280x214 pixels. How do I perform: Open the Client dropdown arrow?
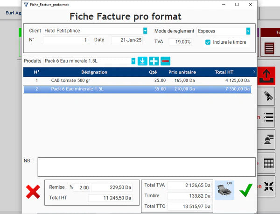point(145,31)
